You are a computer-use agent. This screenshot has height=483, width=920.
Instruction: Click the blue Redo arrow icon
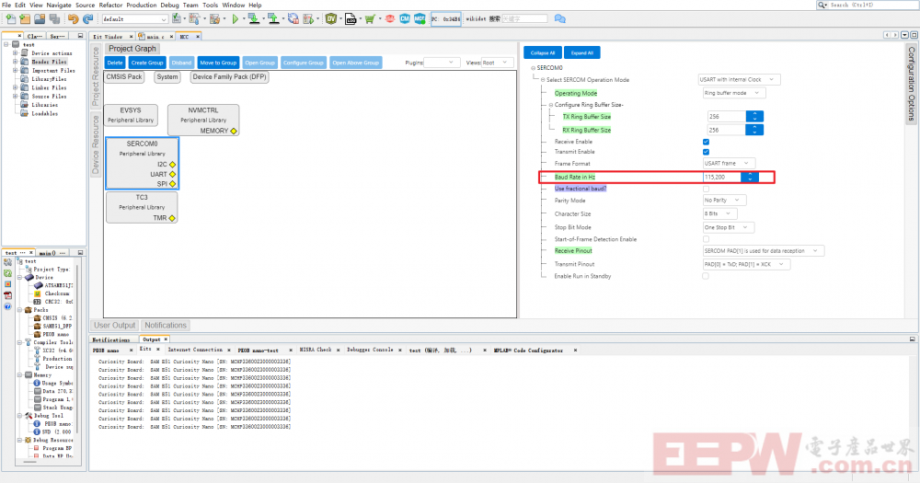click(87, 18)
